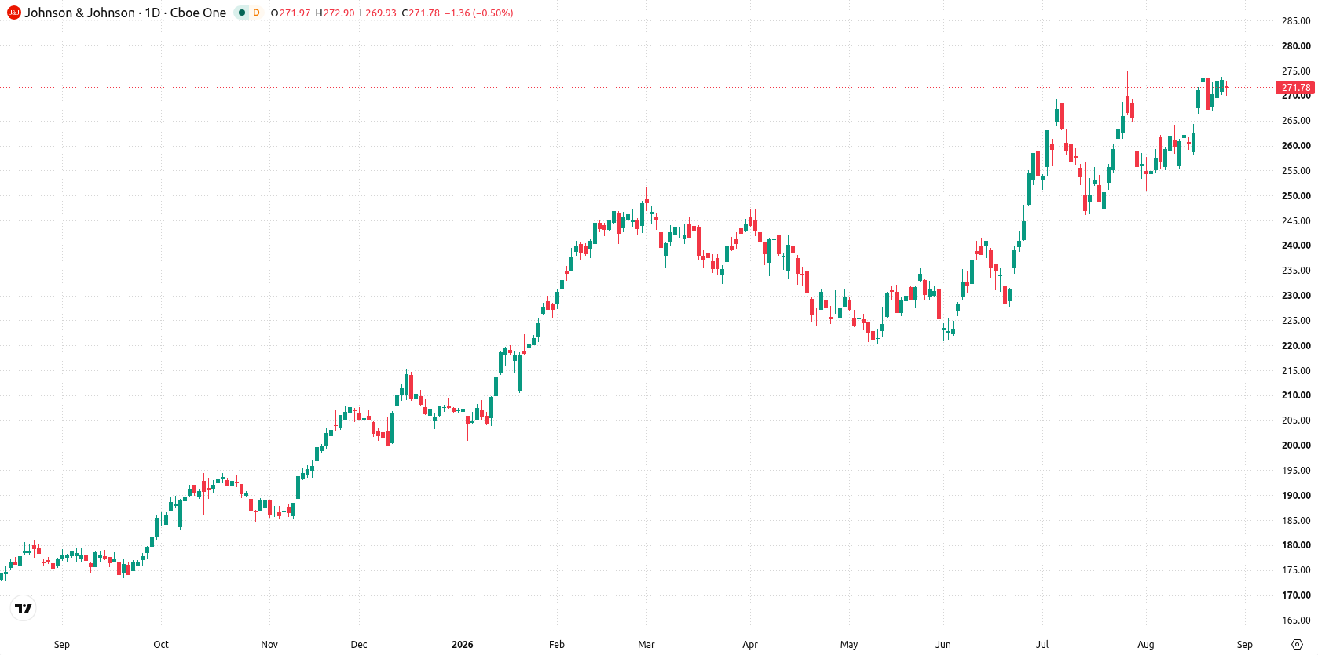Click the Aug label on the time axis

[1146, 645]
